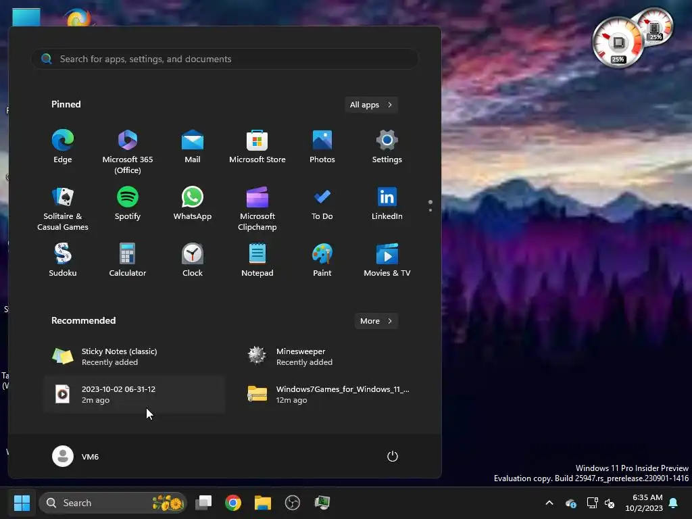The image size is (692, 519).
Task: Open Sticky Notes (classic) recommendation
Action: [134, 357]
